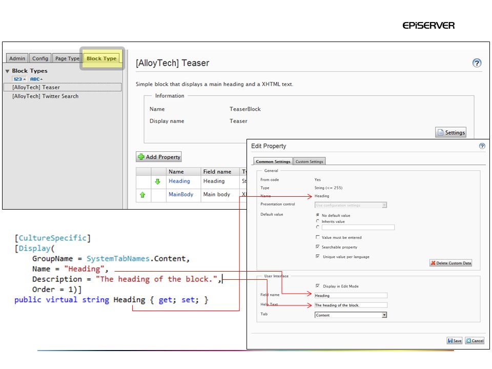Switch to Custom Settings tab

(309, 161)
